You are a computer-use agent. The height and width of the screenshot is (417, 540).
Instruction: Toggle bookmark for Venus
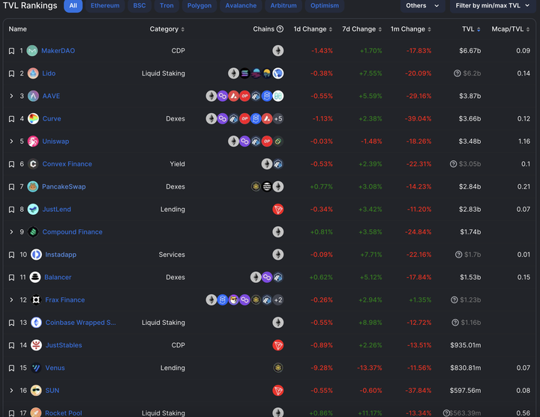tap(11, 368)
